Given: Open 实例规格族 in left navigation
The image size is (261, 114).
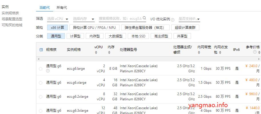Looking at the screenshot, I should click(10, 13).
